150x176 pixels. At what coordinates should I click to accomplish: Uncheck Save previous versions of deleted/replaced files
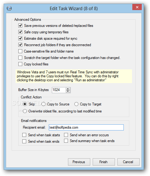[x=20, y=26]
